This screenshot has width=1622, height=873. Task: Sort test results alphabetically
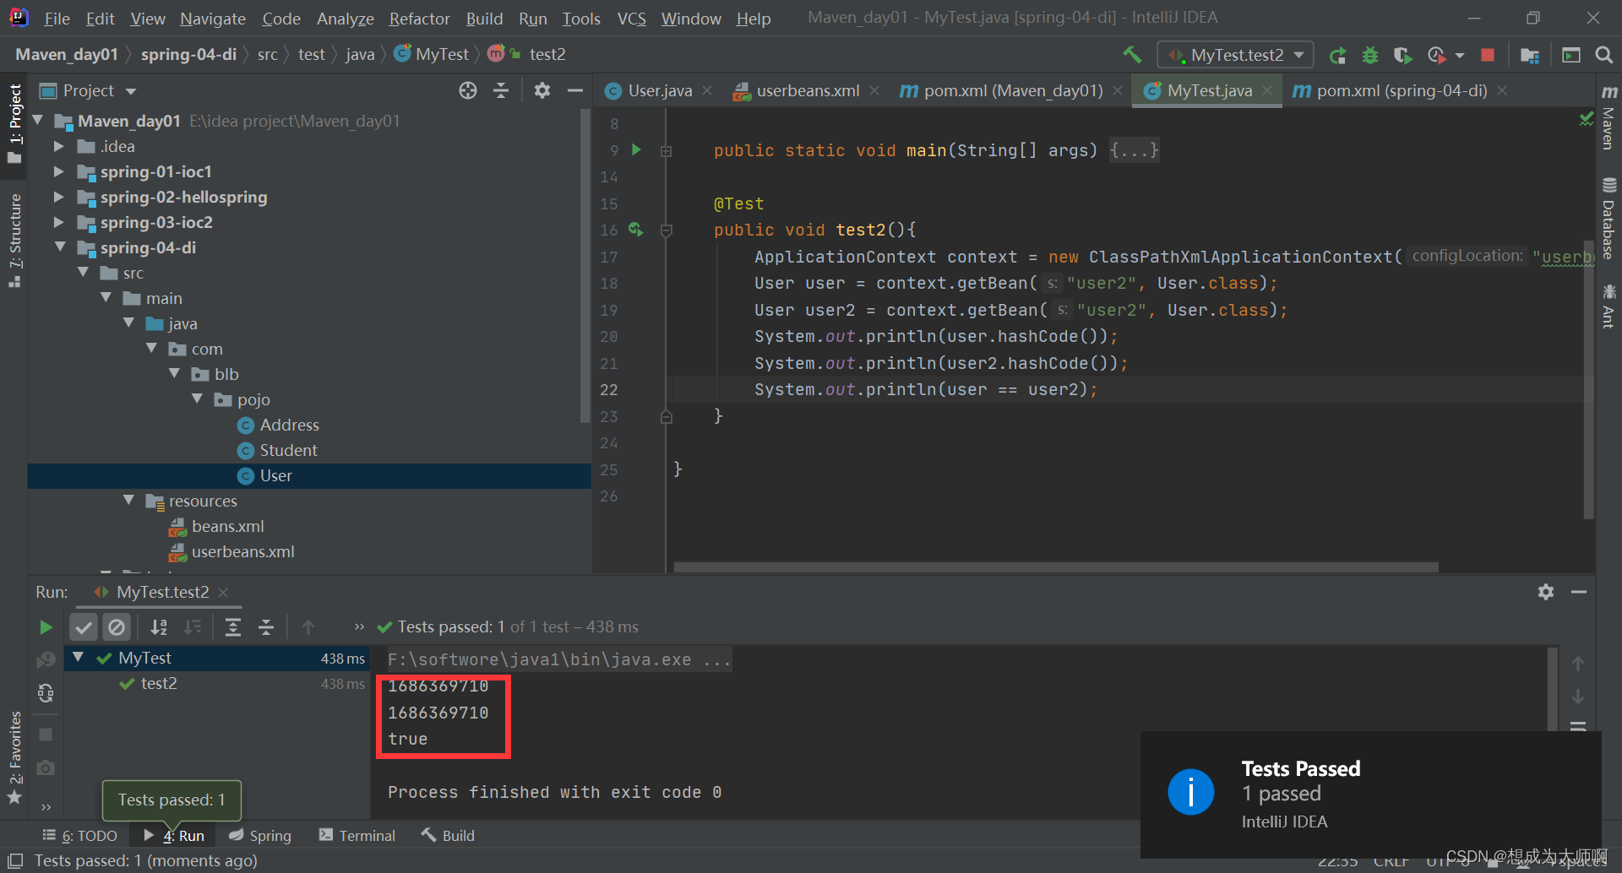(159, 627)
